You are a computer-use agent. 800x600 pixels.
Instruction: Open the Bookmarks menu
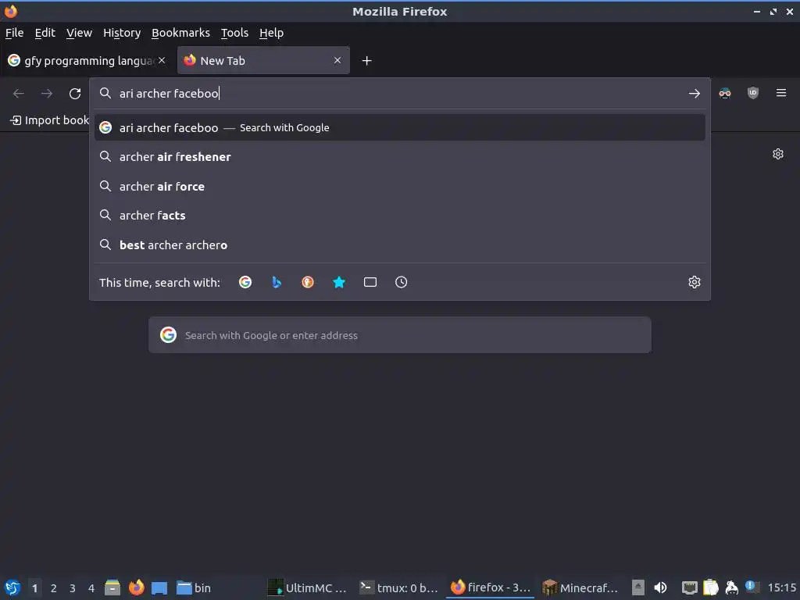[x=180, y=33]
